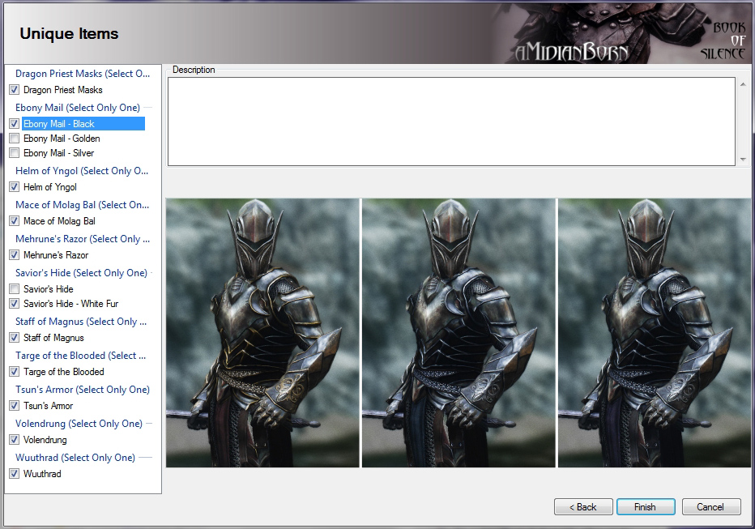Uncheck Savior's Hide - White Fur
This screenshot has width=755, height=529.
coord(15,304)
